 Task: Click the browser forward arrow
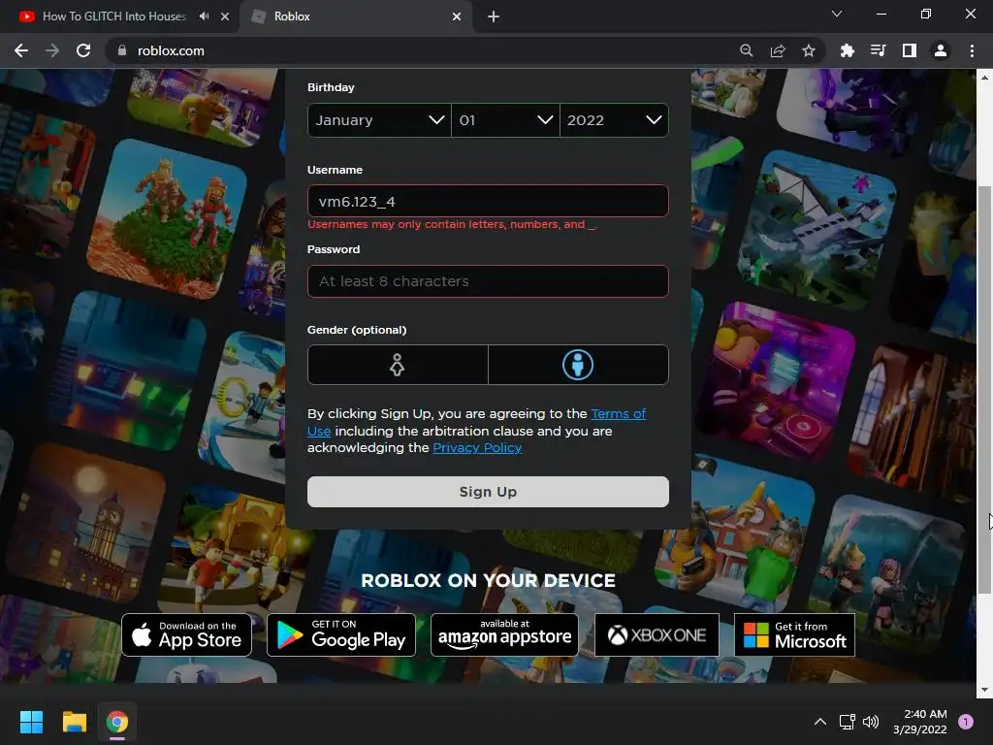click(x=52, y=50)
